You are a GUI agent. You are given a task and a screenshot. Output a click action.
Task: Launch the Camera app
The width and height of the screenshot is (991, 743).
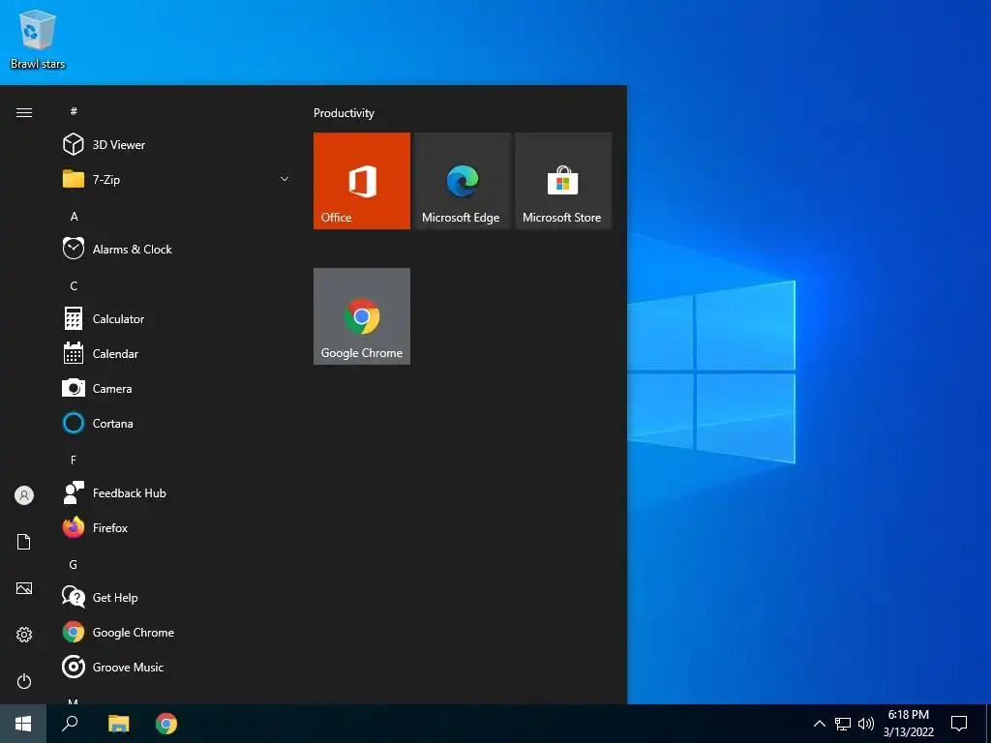click(177, 389)
